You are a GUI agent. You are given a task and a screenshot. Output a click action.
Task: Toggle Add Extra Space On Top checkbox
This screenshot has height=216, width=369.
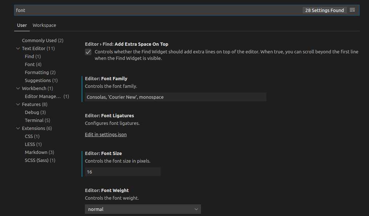tap(88, 52)
